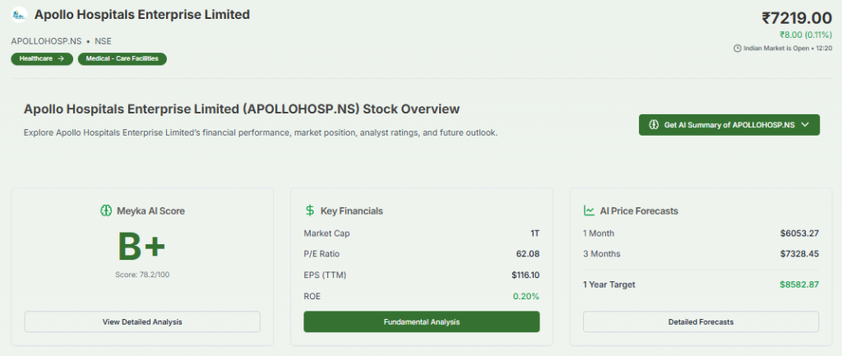Click the B+ score grade
Viewport: 842px width, 356px height.
141,247
